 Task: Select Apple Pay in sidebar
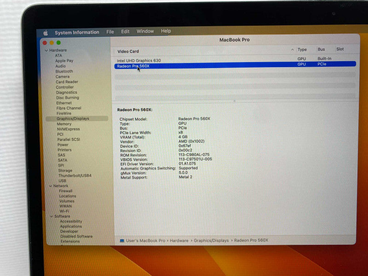[x=64, y=61]
